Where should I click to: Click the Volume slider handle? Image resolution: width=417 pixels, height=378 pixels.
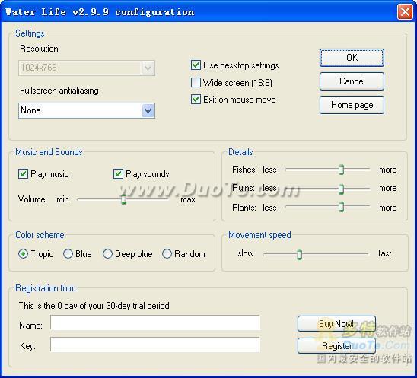(124, 199)
